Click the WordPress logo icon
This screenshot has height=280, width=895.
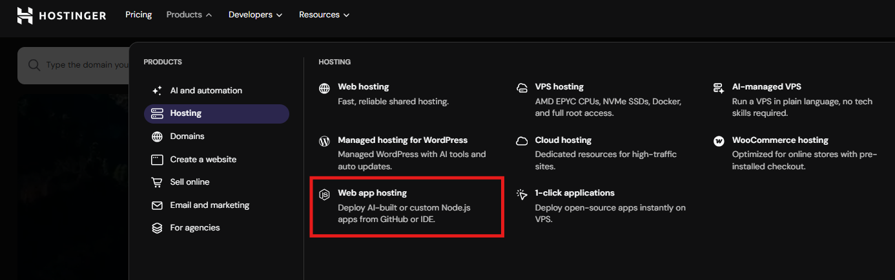coord(325,141)
